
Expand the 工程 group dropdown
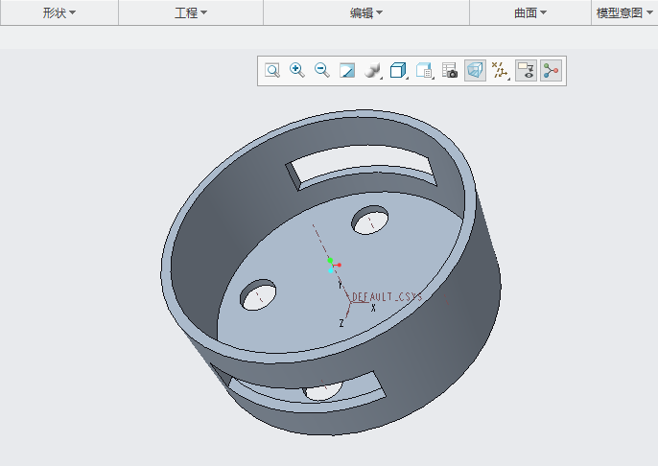191,13
